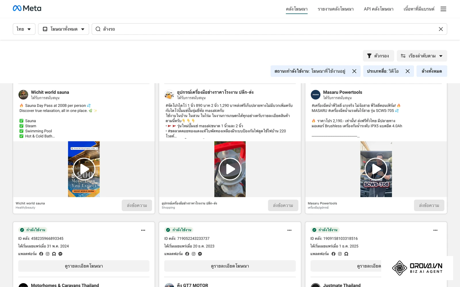Image resolution: width=460 pixels, height=287 pixels.
Task: Click the Meta logo
Action: (27, 8)
